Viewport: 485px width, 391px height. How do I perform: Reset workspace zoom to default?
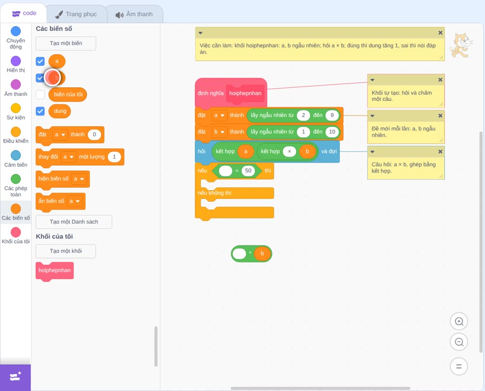(459, 366)
